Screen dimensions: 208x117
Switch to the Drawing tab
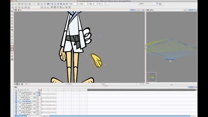(138, 10)
